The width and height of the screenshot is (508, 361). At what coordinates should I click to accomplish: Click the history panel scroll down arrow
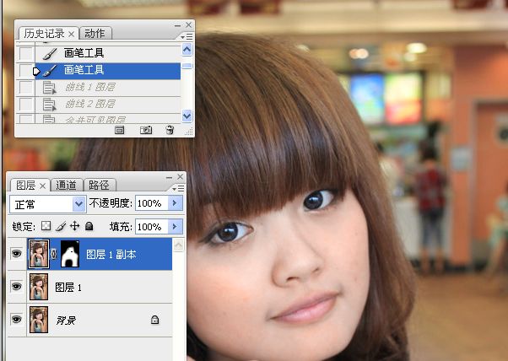point(187,116)
